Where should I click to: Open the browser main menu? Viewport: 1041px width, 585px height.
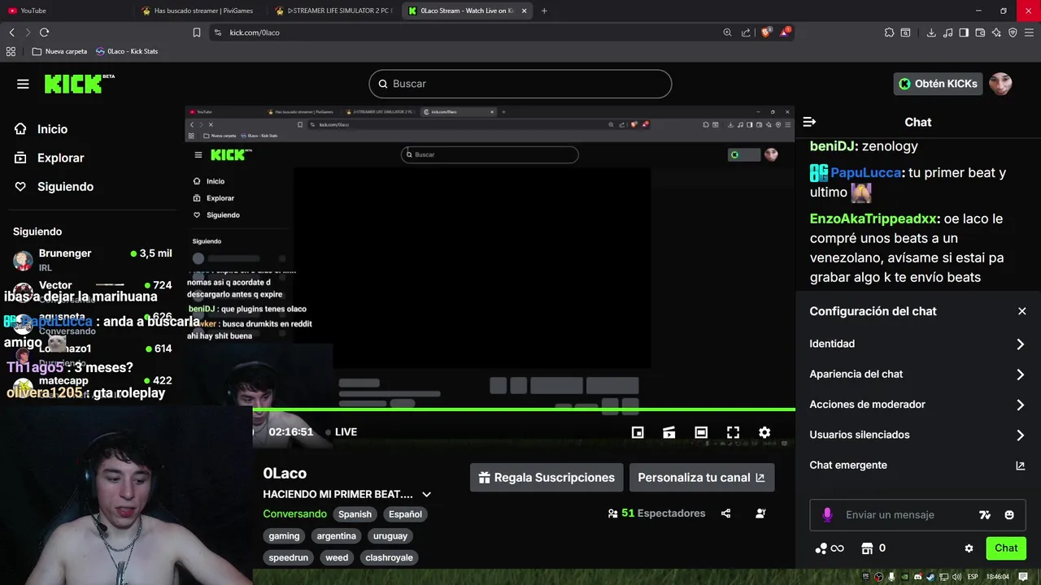(x=1030, y=32)
